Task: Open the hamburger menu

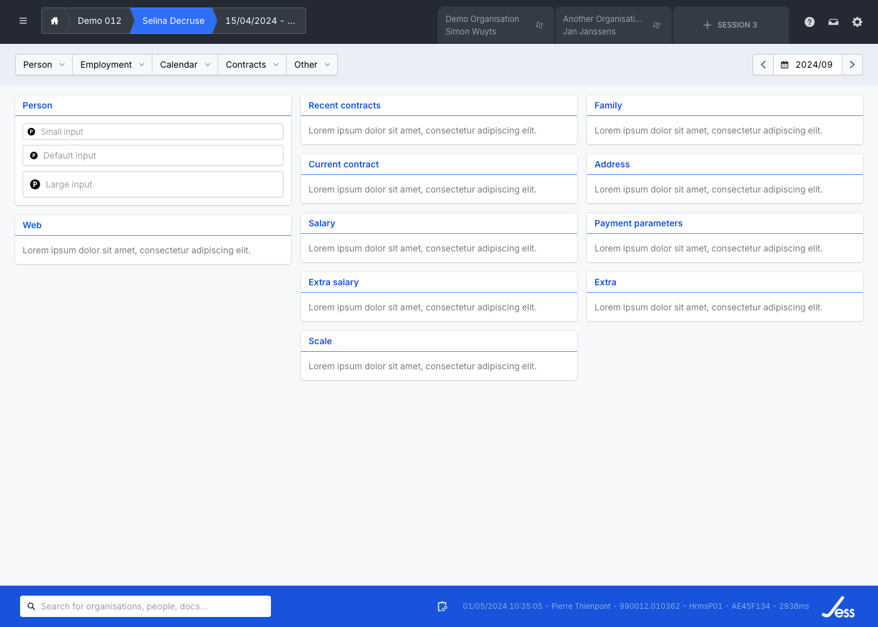Action: (x=23, y=21)
